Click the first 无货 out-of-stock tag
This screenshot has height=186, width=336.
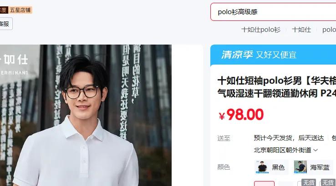point(309,182)
